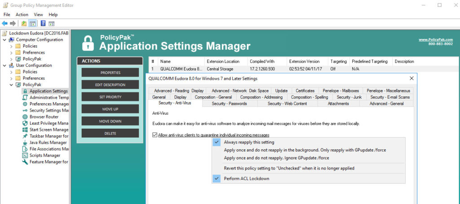Switch to Security - Web Content tab
The image size is (460, 204).
(x=287, y=104)
